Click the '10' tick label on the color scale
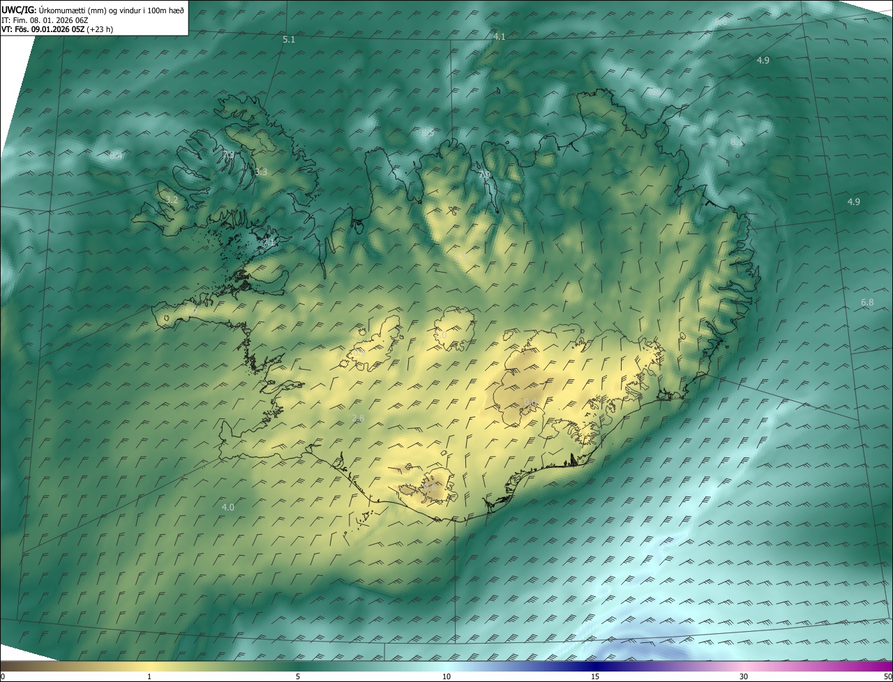The height and width of the screenshot is (682, 893). (x=446, y=677)
